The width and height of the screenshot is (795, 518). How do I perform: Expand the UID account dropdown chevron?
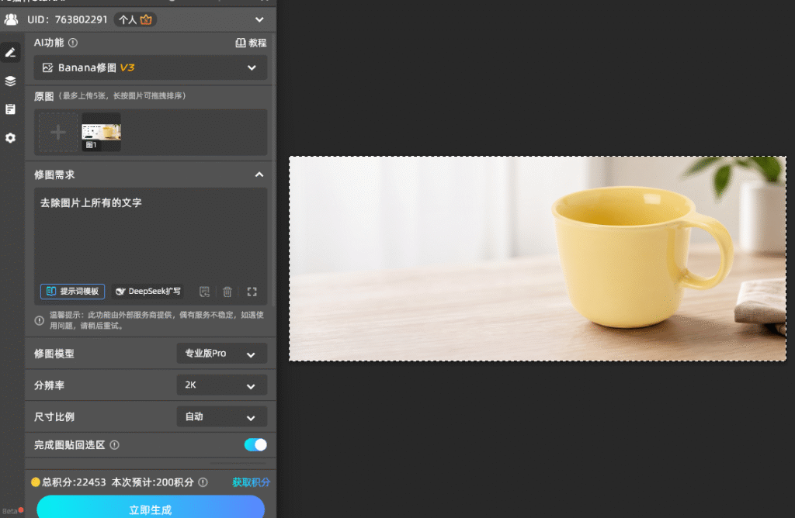point(259,19)
